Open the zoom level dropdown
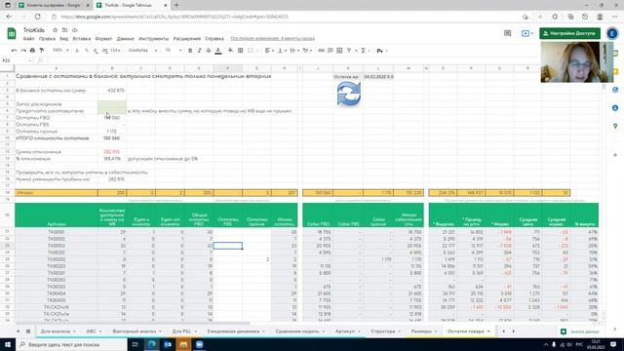This screenshot has height=351, width=624. click(60, 51)
